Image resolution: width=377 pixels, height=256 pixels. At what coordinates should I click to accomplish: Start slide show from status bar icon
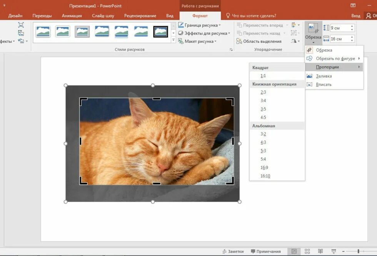tap(334, 251)
